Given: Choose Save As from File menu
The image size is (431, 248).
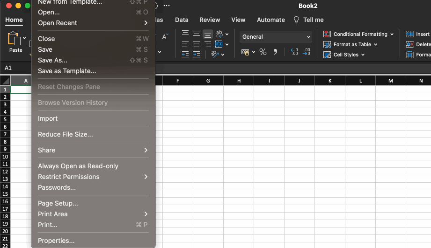Looking at the screenshot, I should coord(52,60).
